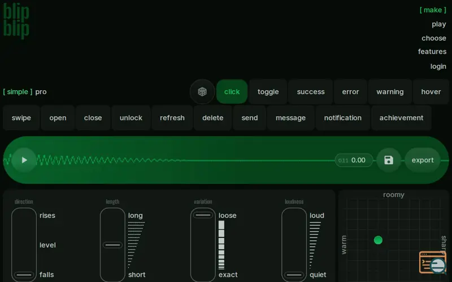The image size is (452, 282).
Task: Click the length slider handle
Action: 112,245
